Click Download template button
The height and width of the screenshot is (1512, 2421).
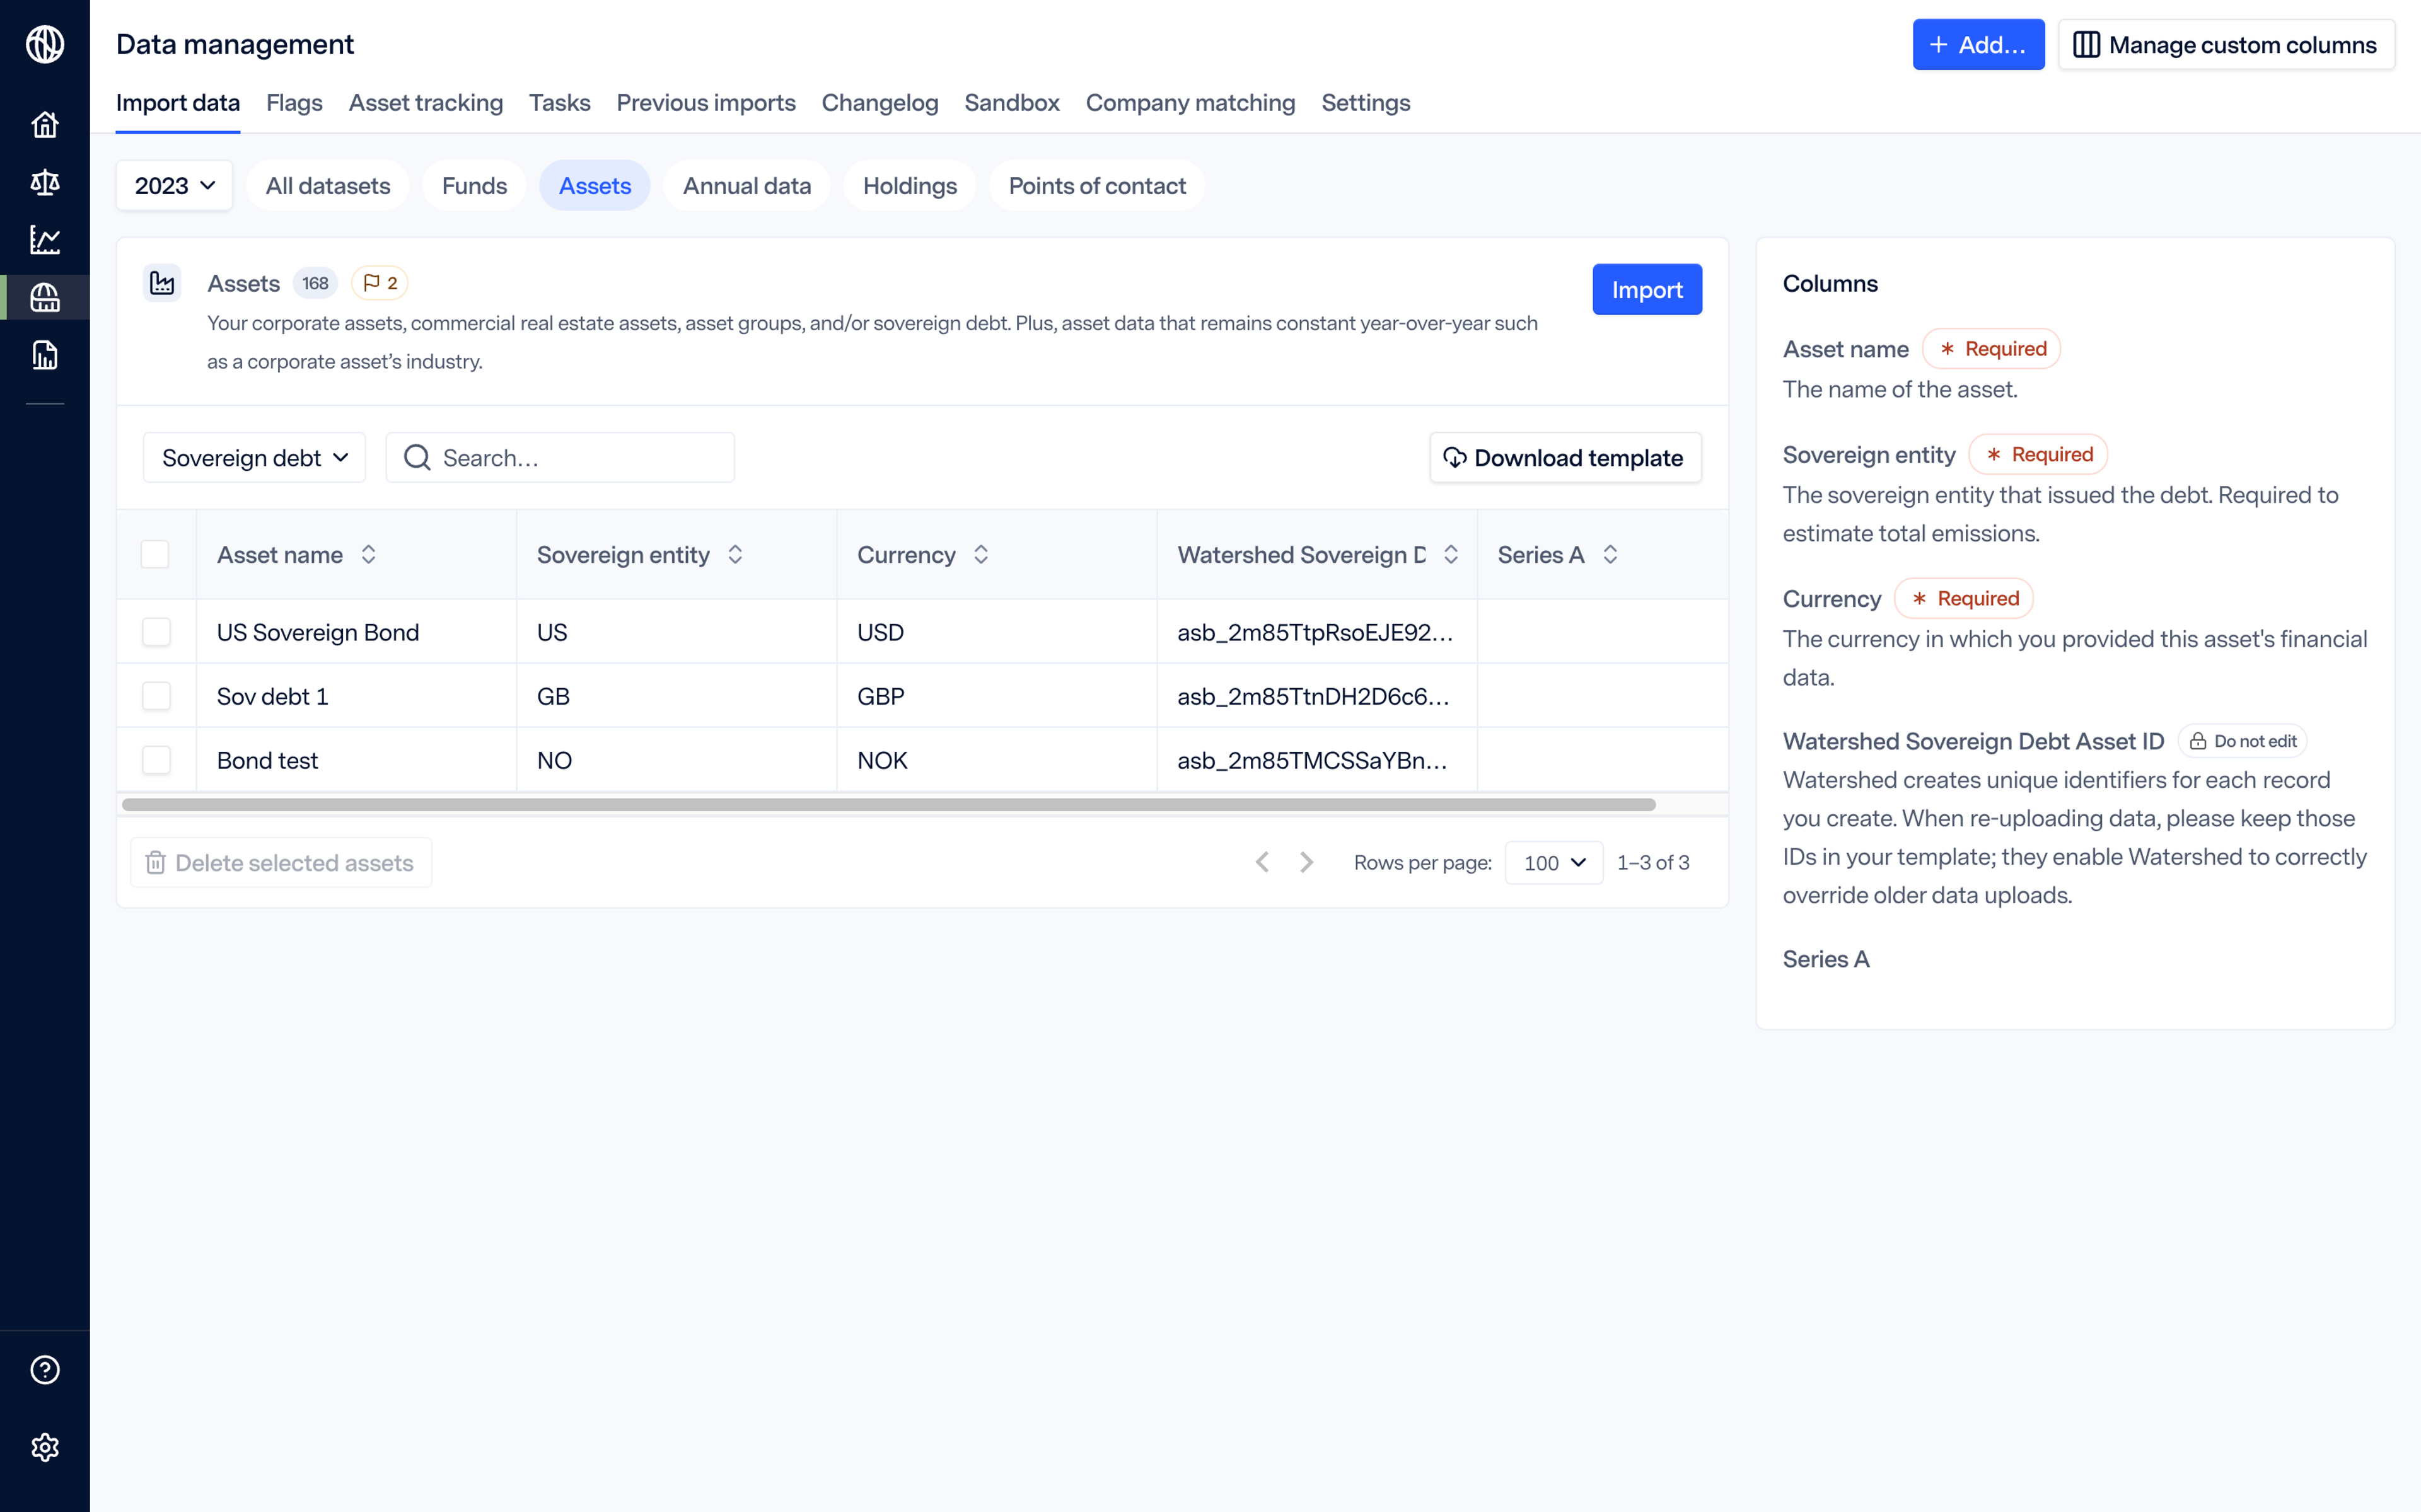[1565, 458]
